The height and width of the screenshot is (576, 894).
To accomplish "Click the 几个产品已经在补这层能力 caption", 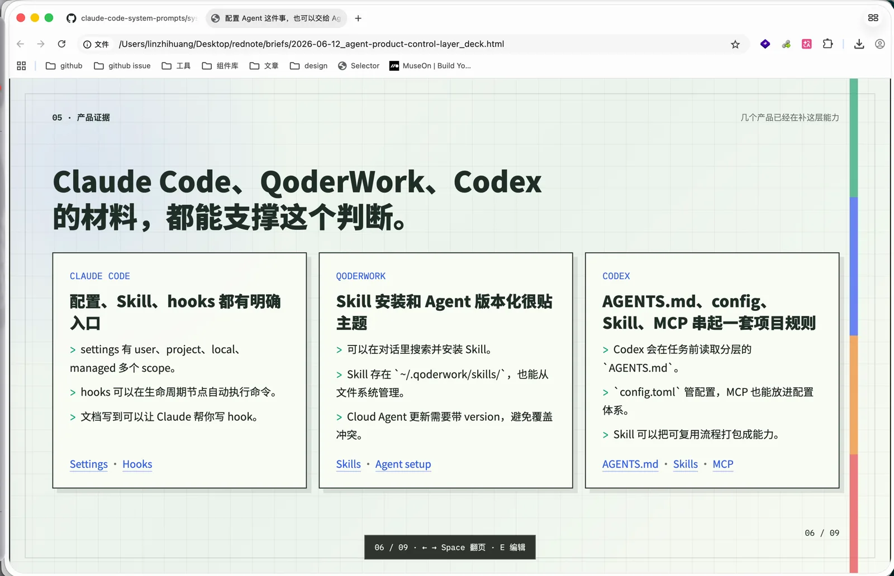I will (790, 118).
